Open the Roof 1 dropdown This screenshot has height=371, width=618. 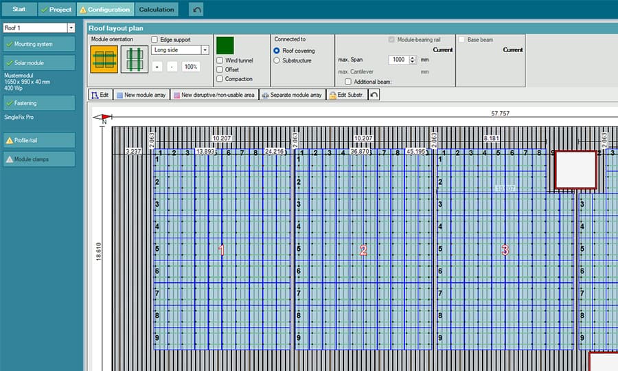[71, 27]
